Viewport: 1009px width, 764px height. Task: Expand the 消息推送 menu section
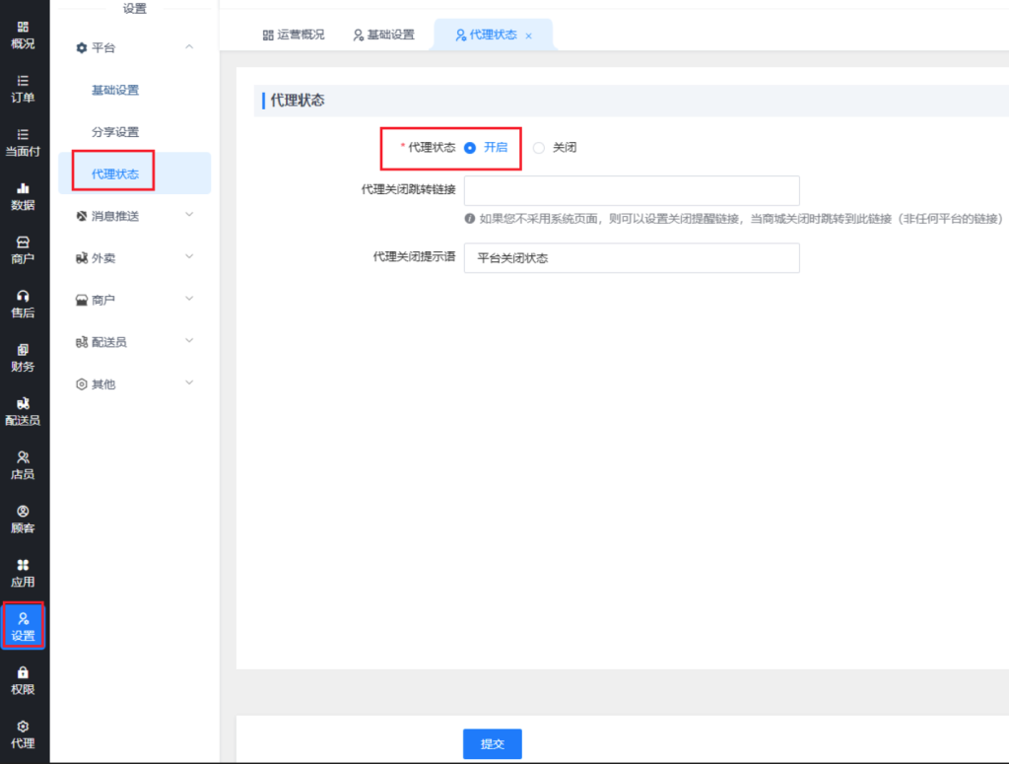coord(189,216)
